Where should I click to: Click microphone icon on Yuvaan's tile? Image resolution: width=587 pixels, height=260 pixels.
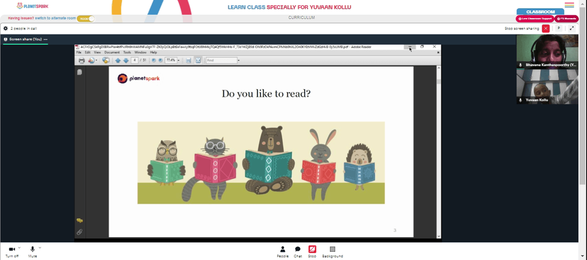520,101
